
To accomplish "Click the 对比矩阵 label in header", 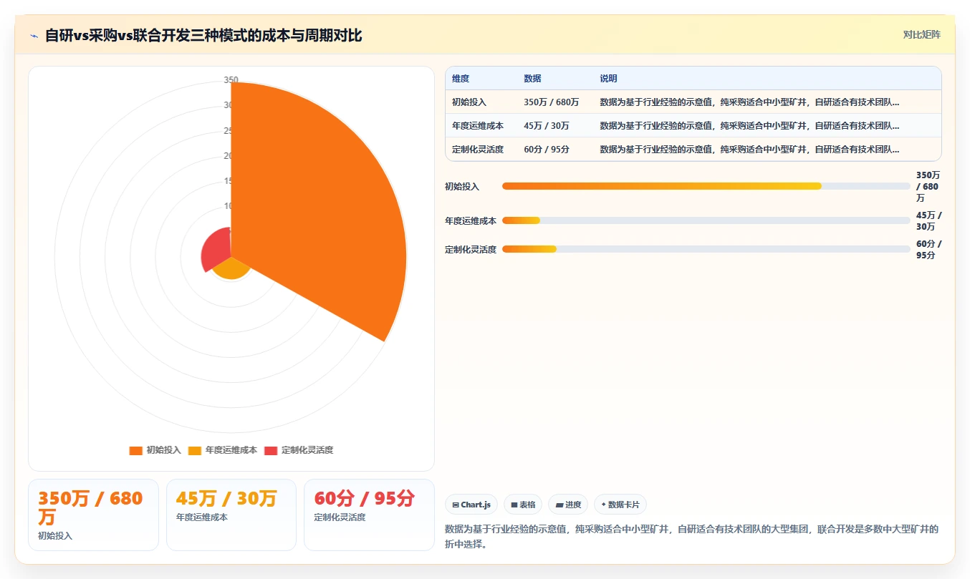I will (x=922, y=34).
